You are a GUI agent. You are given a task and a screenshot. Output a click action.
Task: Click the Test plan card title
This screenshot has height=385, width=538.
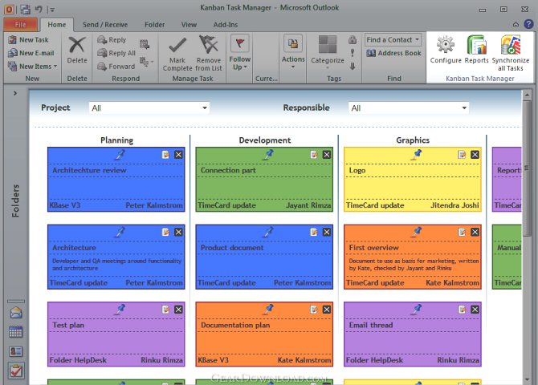(68, 325)
